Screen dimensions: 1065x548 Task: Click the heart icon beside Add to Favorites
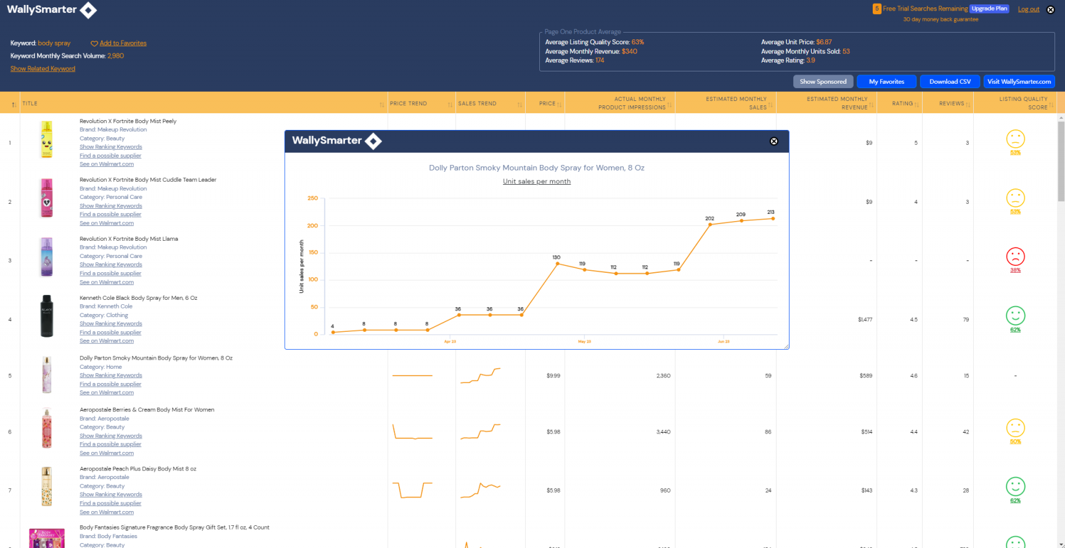94,44
